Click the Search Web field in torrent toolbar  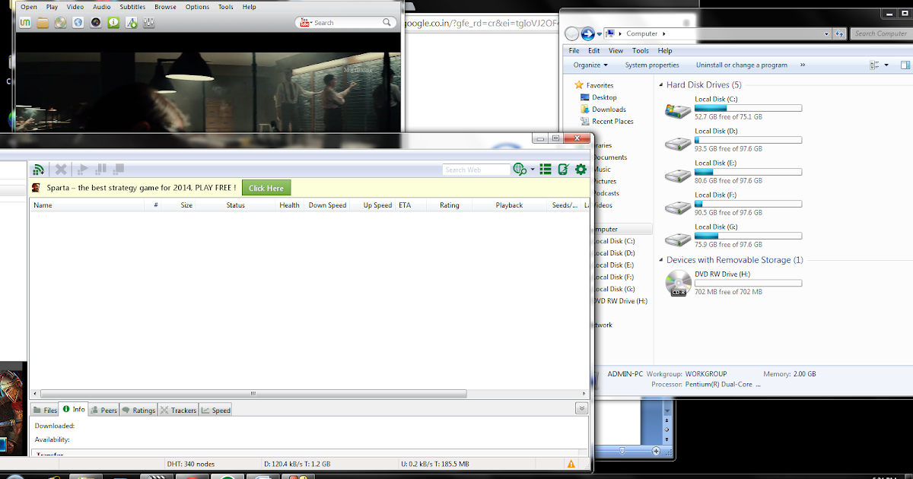coord(476,170)
